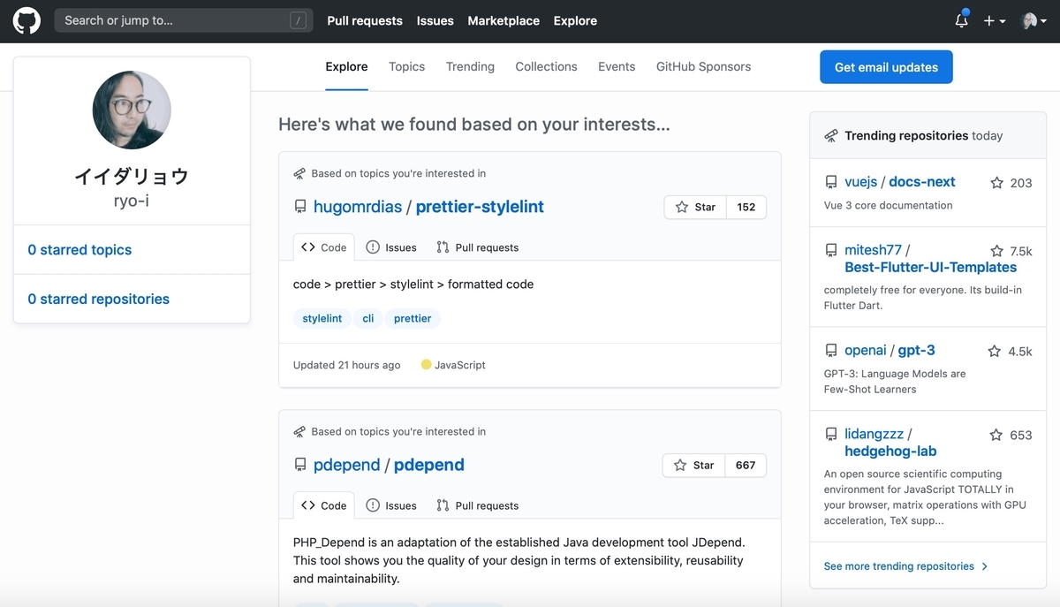1060x607 pixels.
Task: Go to Pull requests in top bar
Action: click(365, 20)
